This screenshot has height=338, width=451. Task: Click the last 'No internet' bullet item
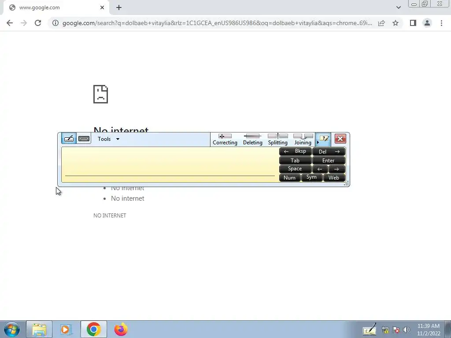click(127, 198)
